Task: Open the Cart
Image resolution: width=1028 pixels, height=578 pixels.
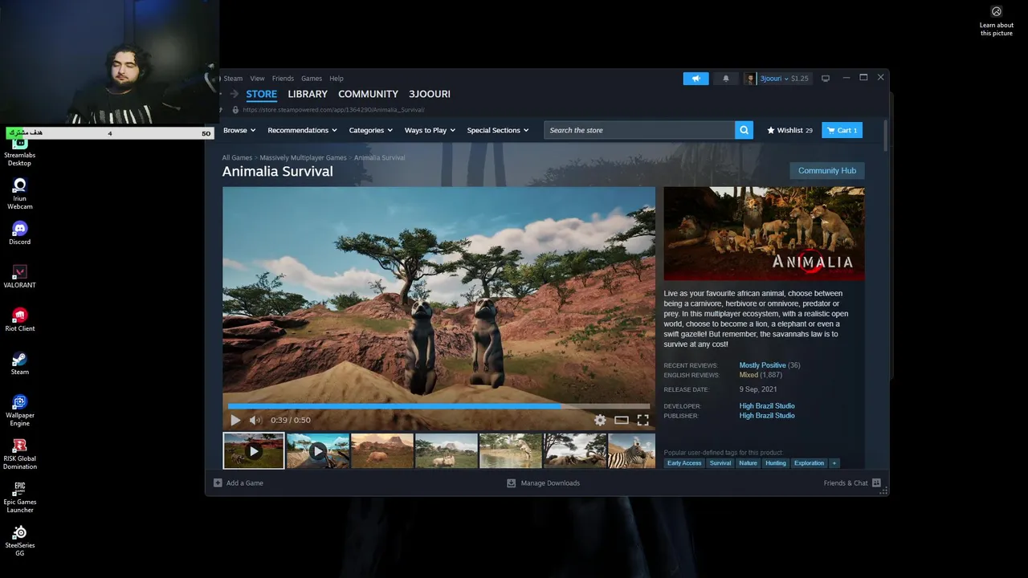Action: [x=842, y=130]
